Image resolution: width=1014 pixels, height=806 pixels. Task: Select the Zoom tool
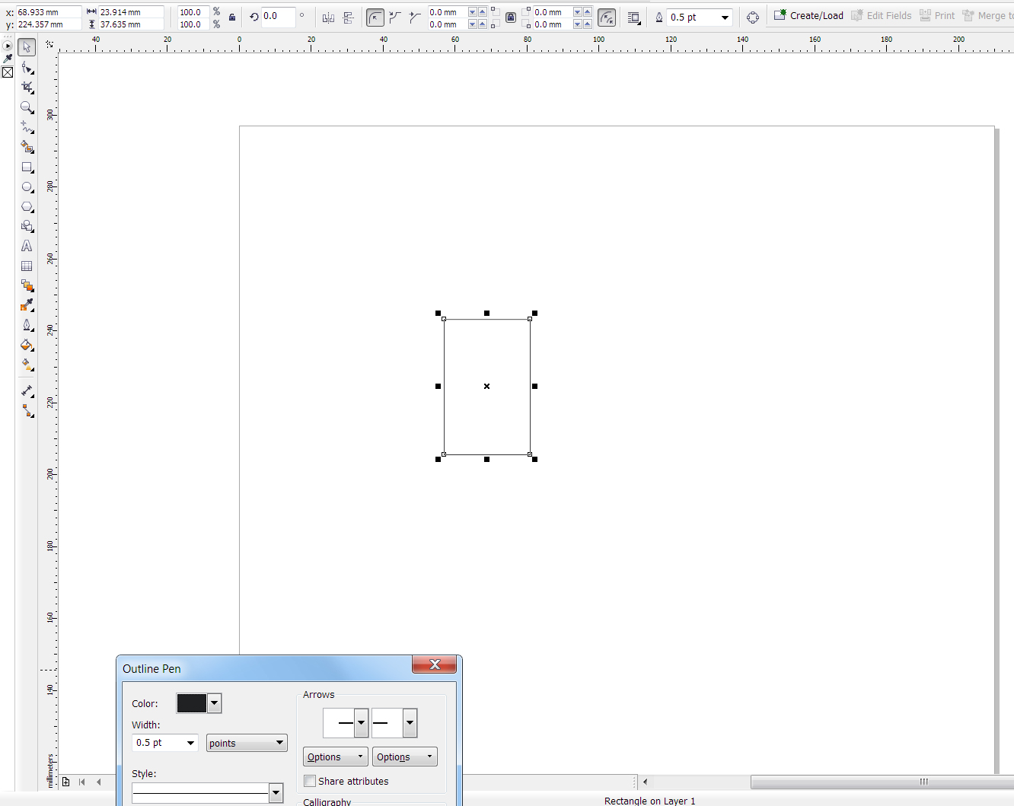(x=27, y=107)
